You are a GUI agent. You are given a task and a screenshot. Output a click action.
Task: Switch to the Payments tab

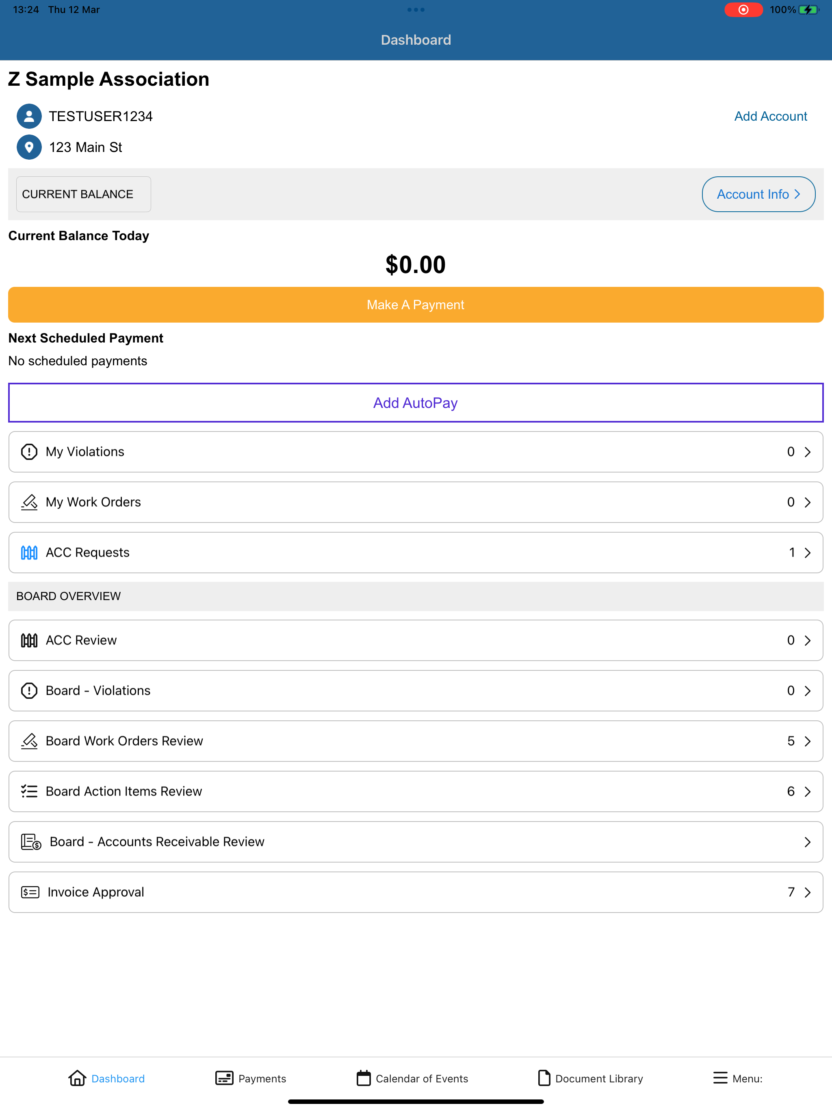[250, 1078]
